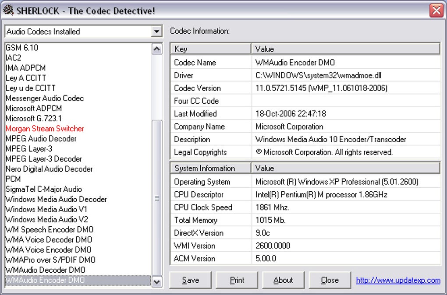Click Value header of Codec Information table
447x295 pixels.
(346, 49)
